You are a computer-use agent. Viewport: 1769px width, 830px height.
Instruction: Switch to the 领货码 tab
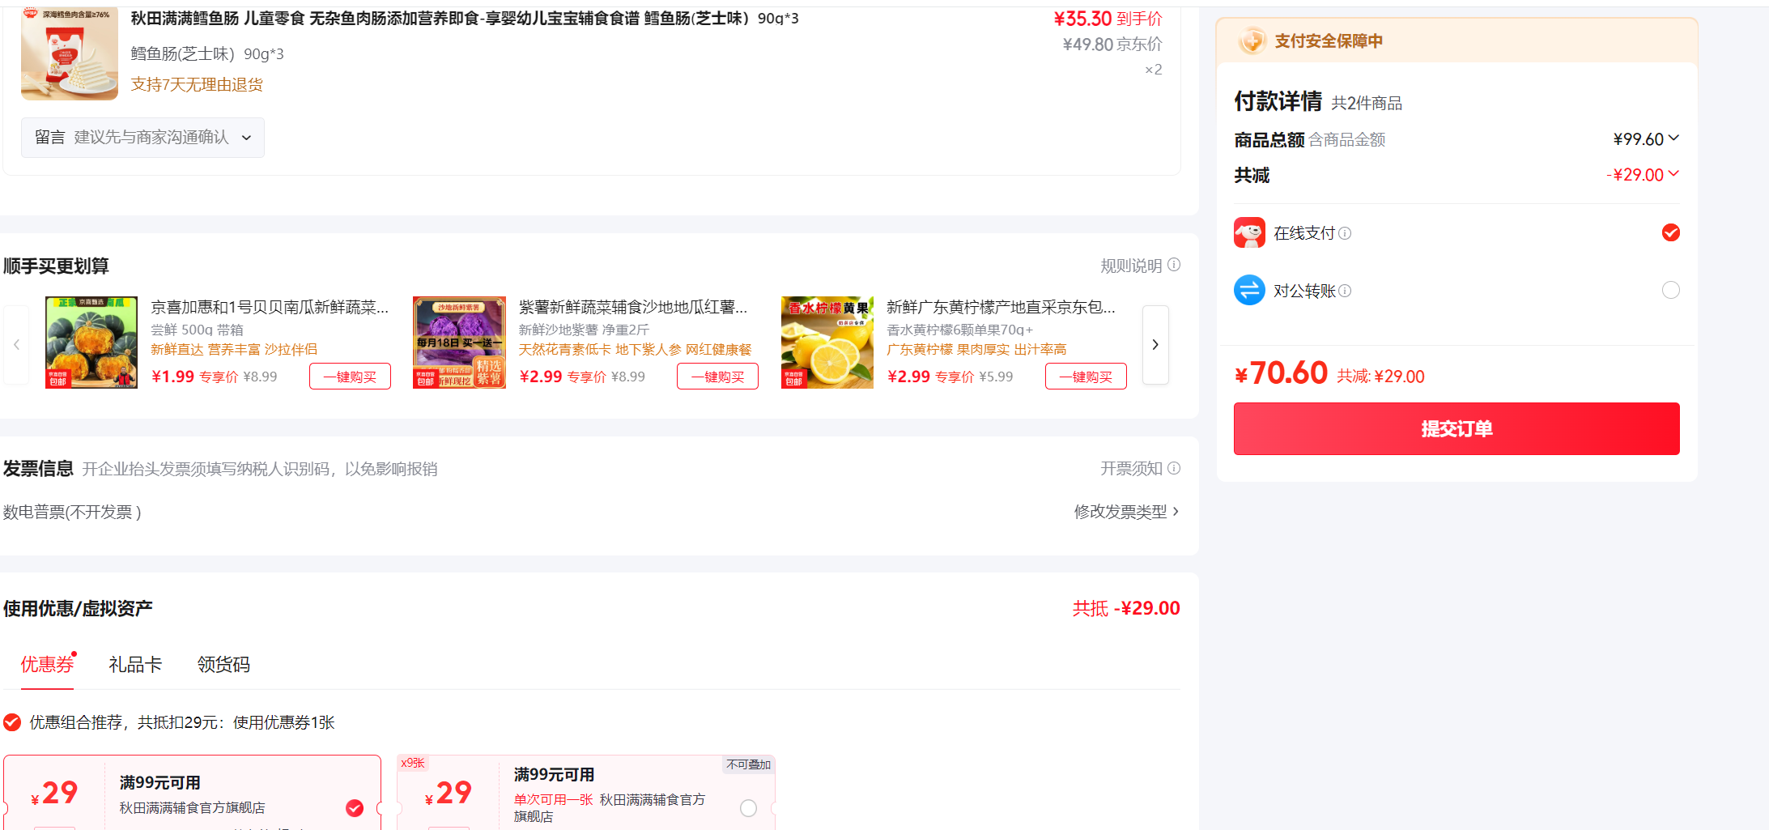(223, 665)
